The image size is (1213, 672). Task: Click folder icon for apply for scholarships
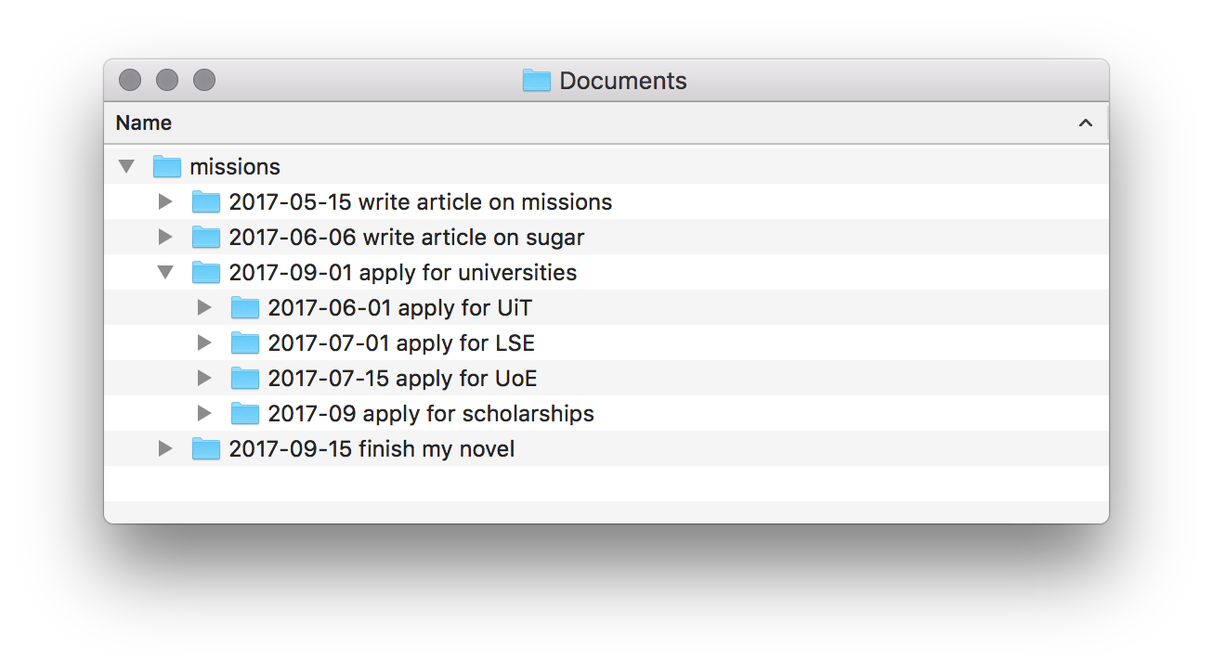coord(245,414)
